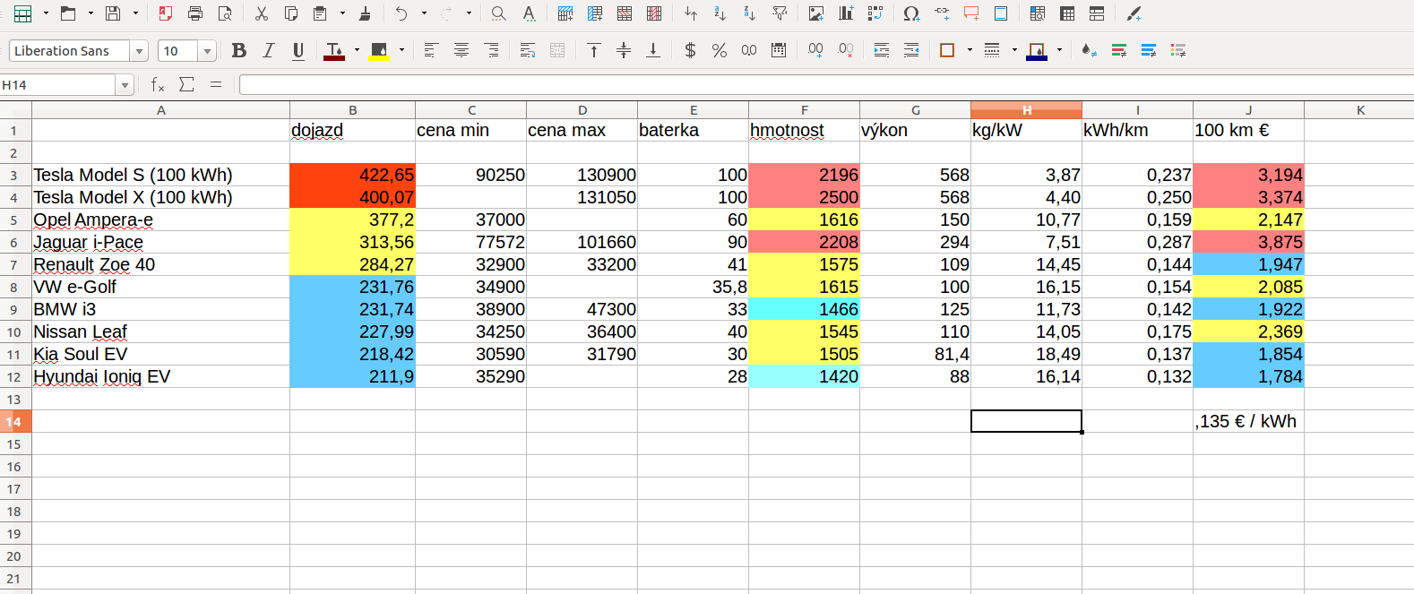Open Font Color dropdown arrow
Image resolution: width=1414 pixels, height=594 pixels.
click(x=357, y=50)
